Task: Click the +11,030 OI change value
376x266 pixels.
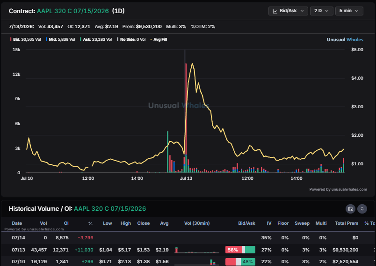Action: [x=84, y=250]
